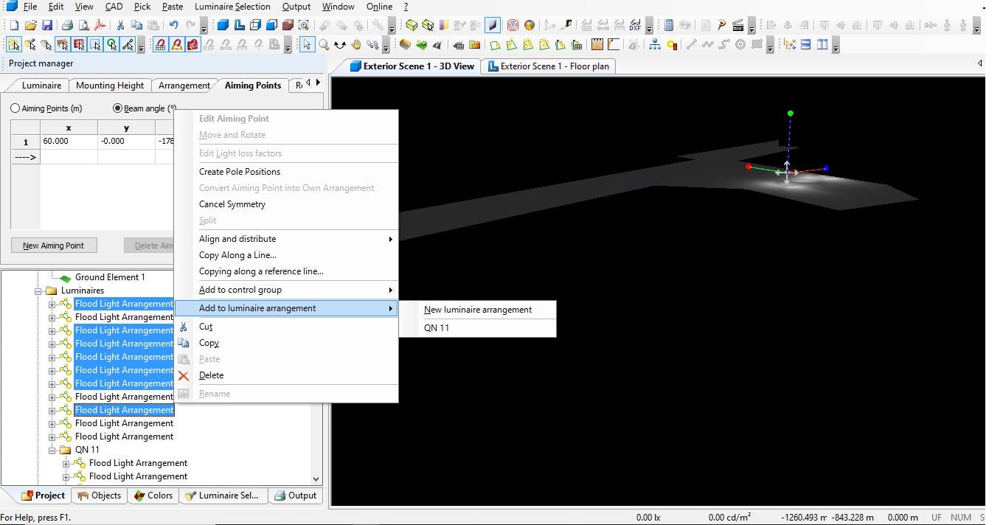Open the Colors tab at panel bottom
Image resolution: width=1003 pixels, height=525 pixels.
coord(153,496)
